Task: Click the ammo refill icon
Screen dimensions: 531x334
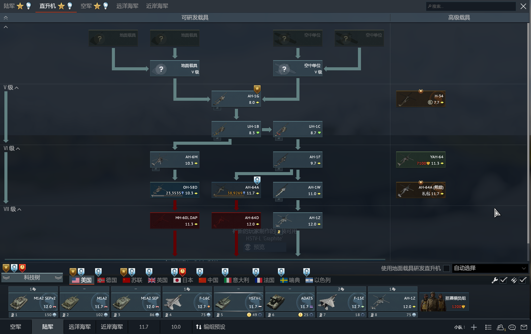Action: point(514,280)
